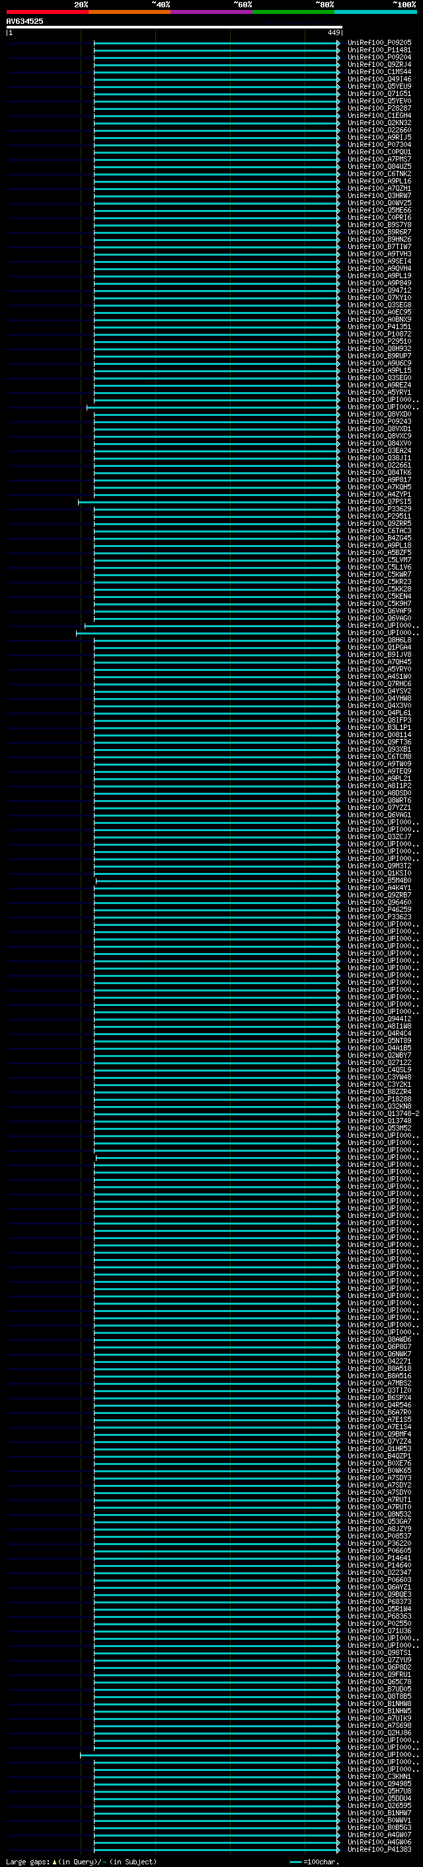This screenshot has width=423, height=1867.
Task: Open hit UniRef100_A4S1W0
Action: pos(379,676)
